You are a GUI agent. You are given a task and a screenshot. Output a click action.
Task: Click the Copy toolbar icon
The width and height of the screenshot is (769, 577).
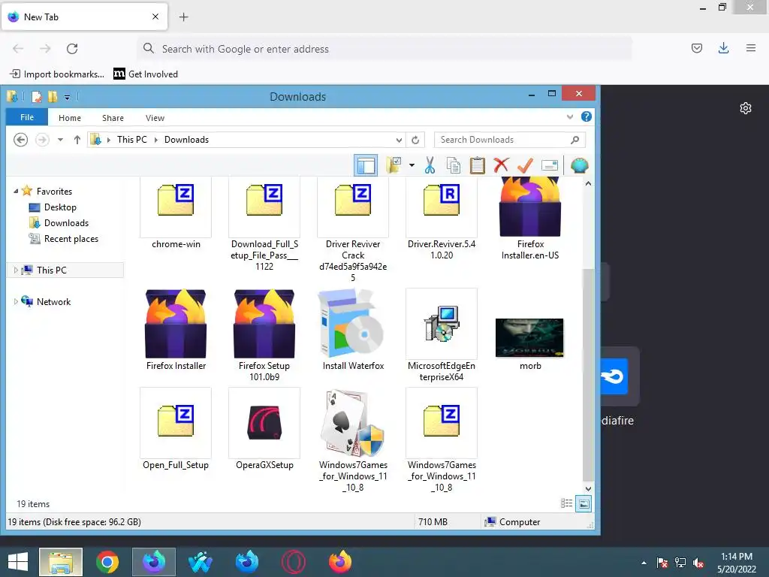click(x=454, y=165)
